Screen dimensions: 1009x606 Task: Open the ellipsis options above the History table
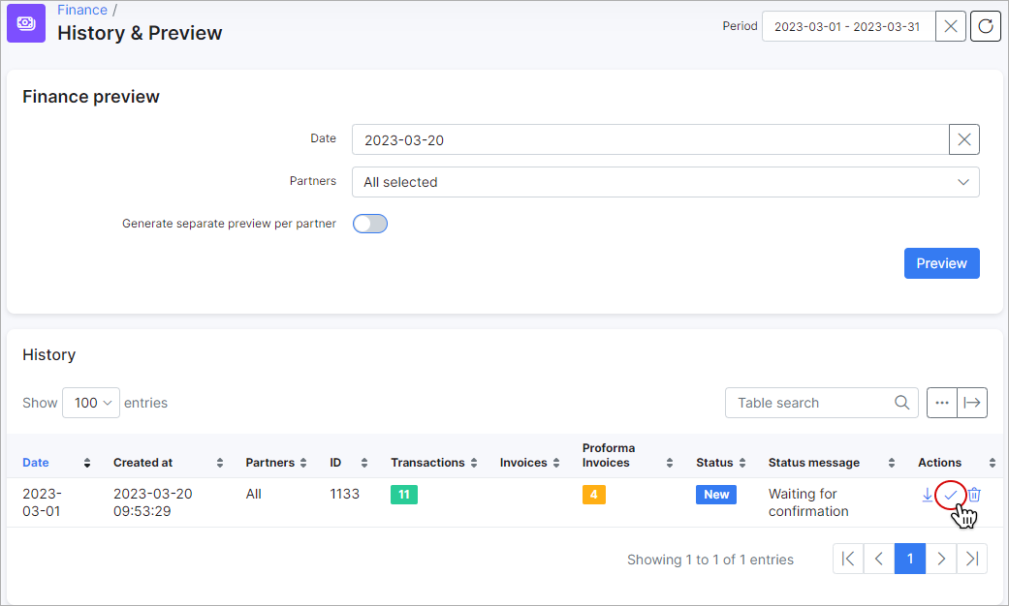(x=941, y=403)
